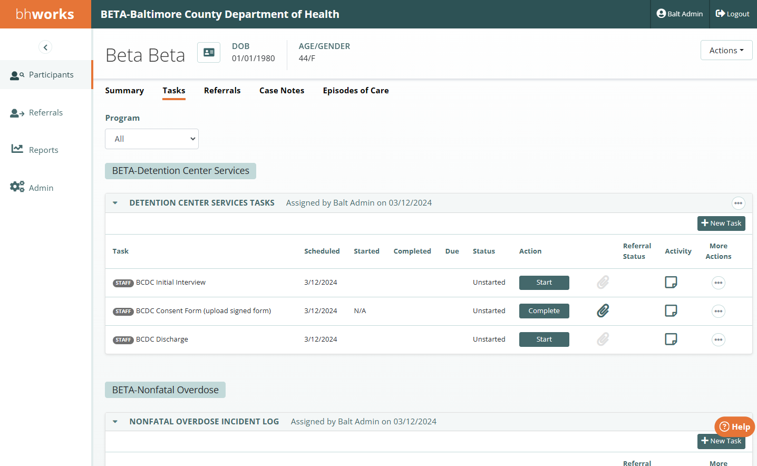Click the BETA-Detention Center Services program label
The width and height of the screenshot is (757, 466).
[180, 171]
